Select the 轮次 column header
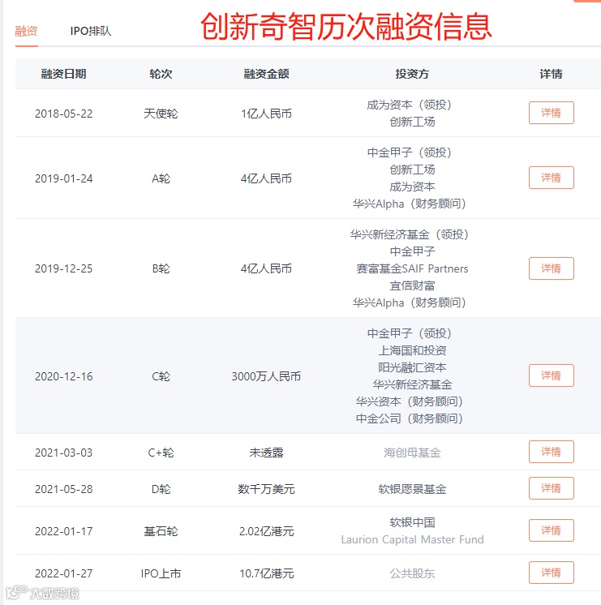 (161, 74)
